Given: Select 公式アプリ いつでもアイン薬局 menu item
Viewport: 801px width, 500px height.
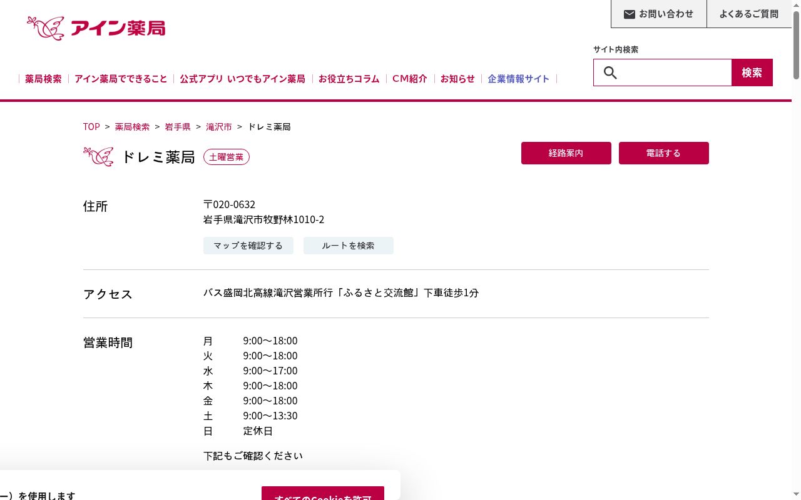Looking at the screenshot, I should click(x=243, y=79).
